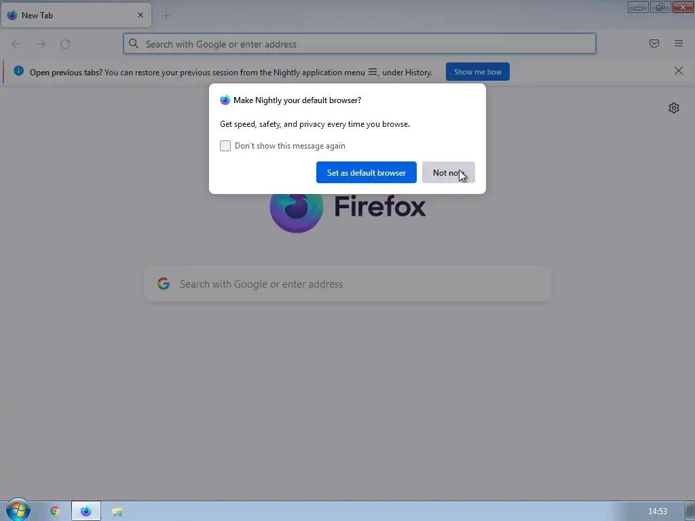Click the info icon in notification bar
Image resolution: width=695 pixels, height=521 pixels.
point(18,71)
